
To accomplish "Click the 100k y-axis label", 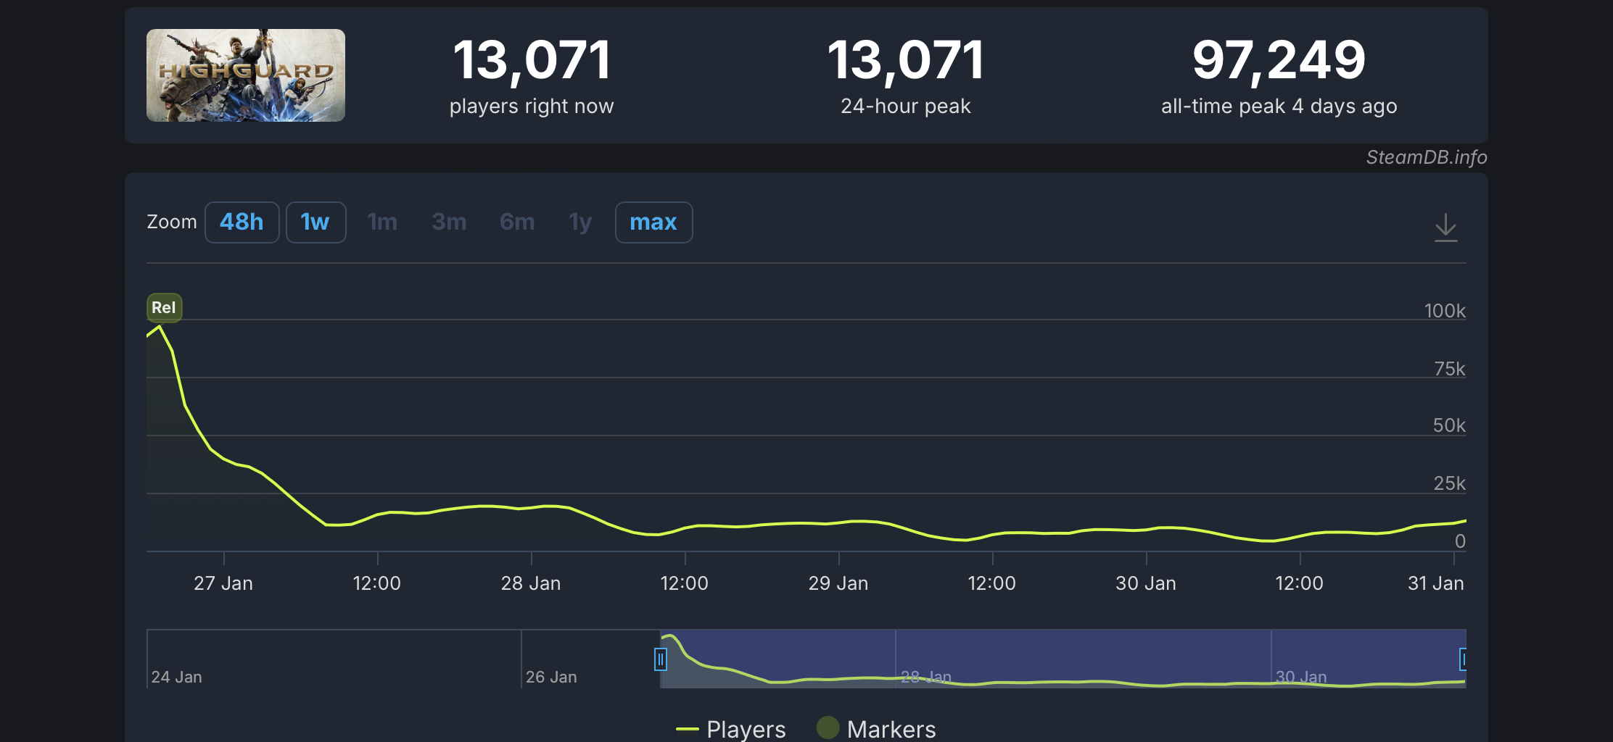I will click(x=1445, y=311).
